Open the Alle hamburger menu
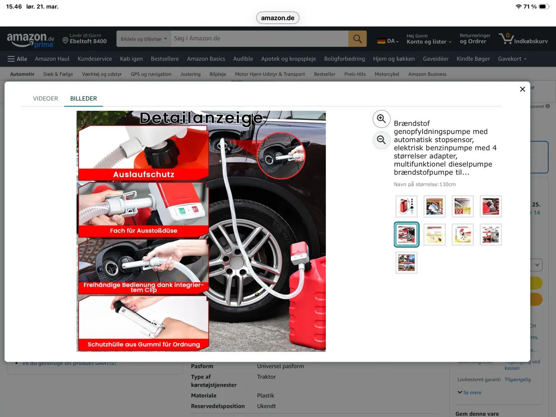 (x=17, y=59)
